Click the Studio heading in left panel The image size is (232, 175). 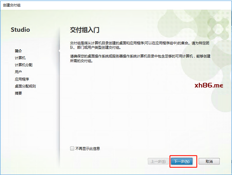(20, 30)
